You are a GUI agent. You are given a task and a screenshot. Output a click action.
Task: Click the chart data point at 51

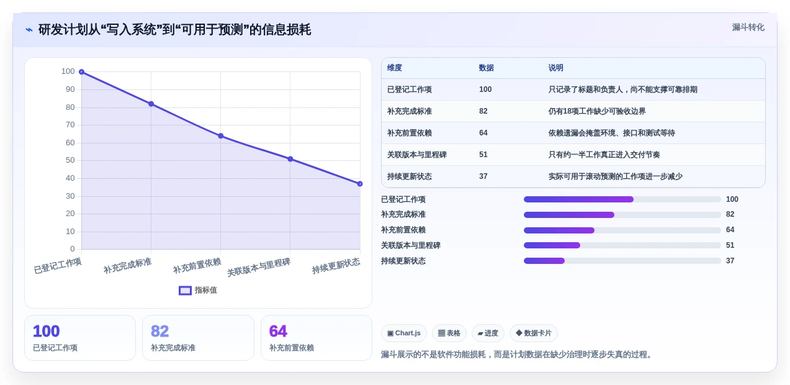(x=290, y=159)
